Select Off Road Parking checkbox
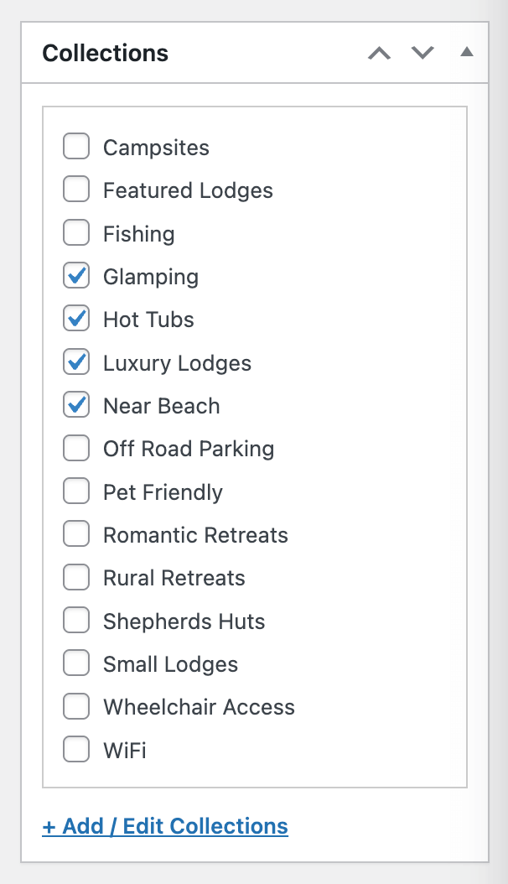 [x=76, y=449]
